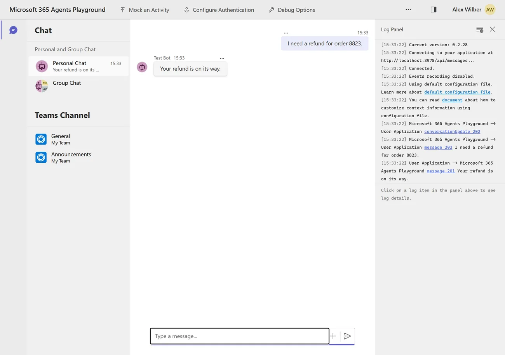Viewport: 505px width, 355px height.
Task: Click the Announcements channel team icon
Action: coord(41,157)
